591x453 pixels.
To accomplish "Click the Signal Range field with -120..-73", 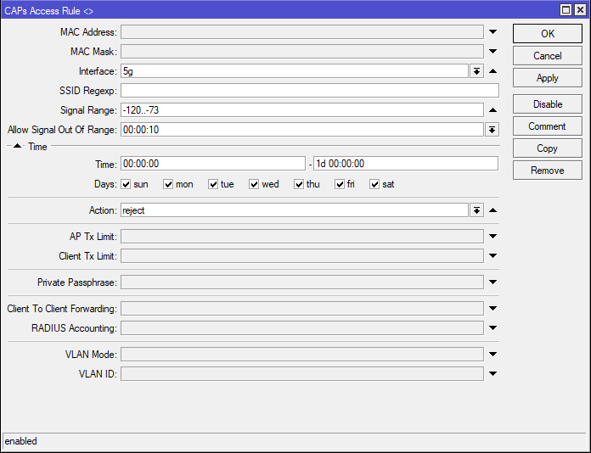I will tap(302, 110).
